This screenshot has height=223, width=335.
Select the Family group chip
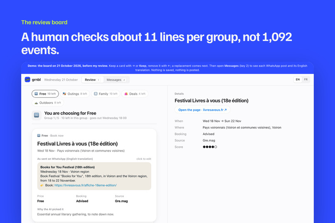(106, 94)
